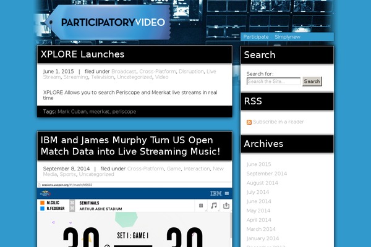Click the XPLORE post date June 1, 2015
The image size is (371, 247).
[x=59, y=72]
